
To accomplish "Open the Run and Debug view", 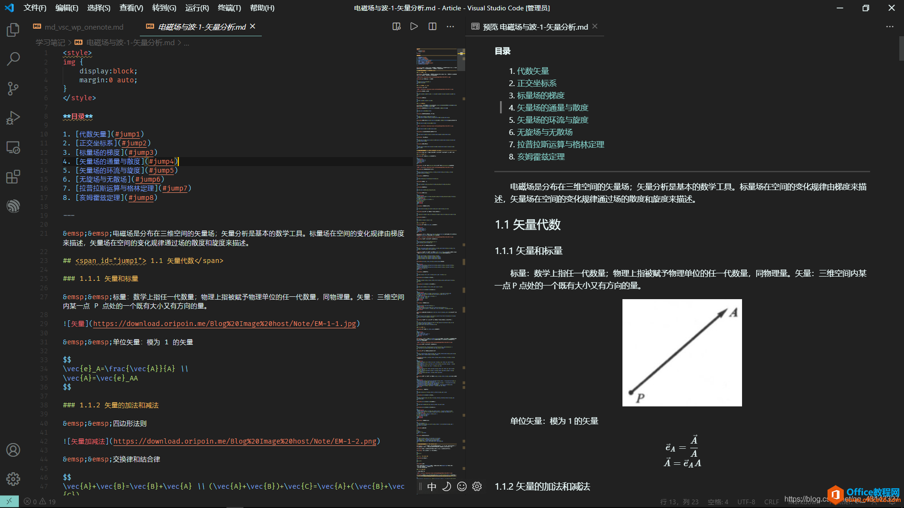I will pos(13,118).
